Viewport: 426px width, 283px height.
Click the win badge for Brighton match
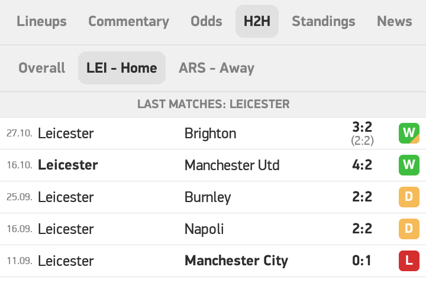pos(409,133)
